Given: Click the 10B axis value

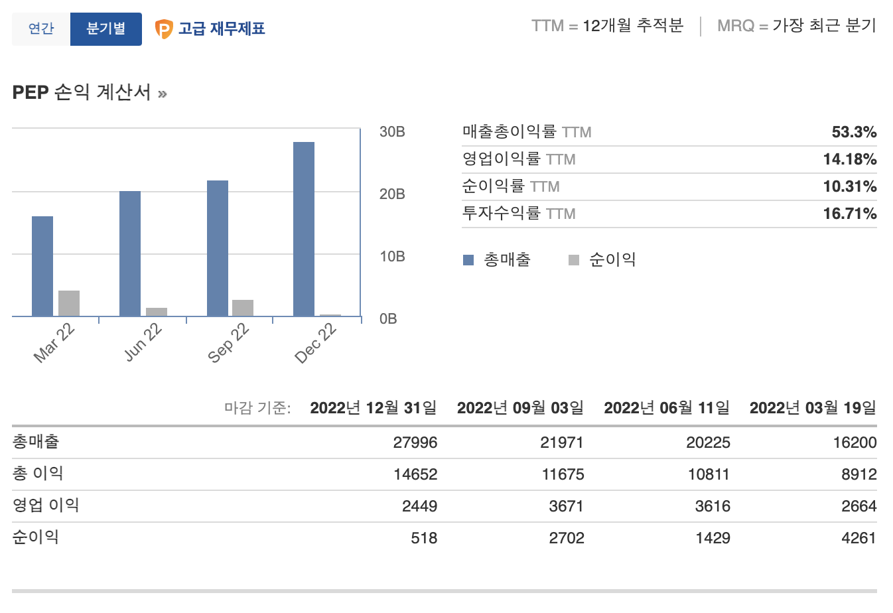Looking at the screenshot, I should [x=392, y=257].
